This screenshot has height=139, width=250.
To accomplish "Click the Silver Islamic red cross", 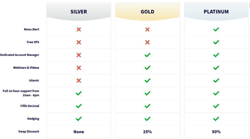I will coord(79,80).
